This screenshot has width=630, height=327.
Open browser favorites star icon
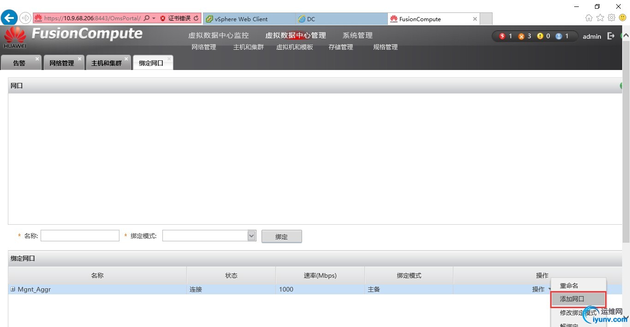pyautogui.click(x=600, y=18)
